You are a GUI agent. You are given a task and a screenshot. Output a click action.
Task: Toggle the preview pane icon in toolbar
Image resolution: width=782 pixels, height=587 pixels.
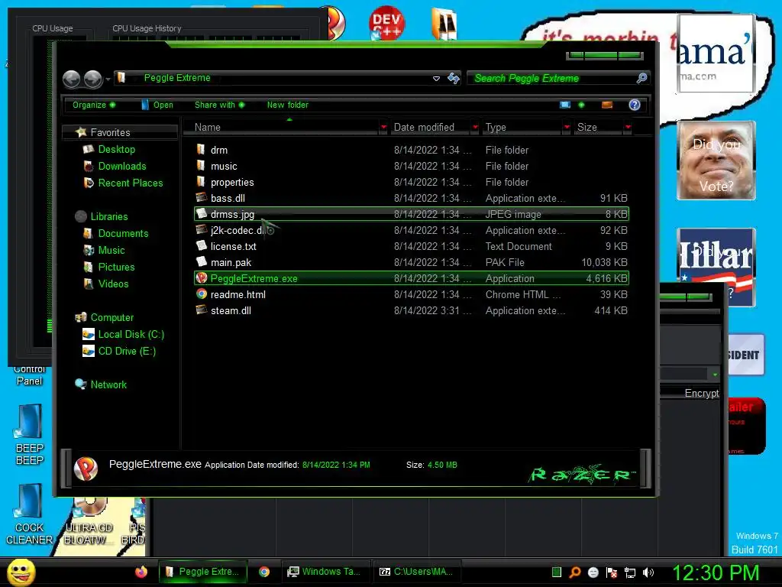click(607, 105)
